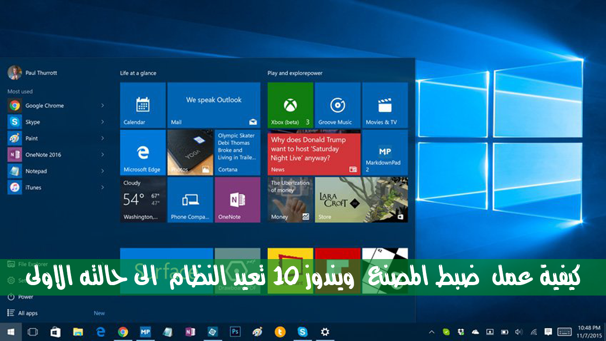The image size is (606, 341).
Task: Open the Movies & TV tile
Action: [x=385, y=105]
